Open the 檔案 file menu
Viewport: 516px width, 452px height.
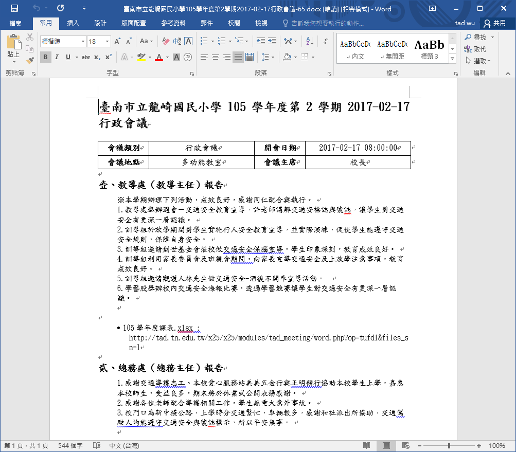coord(15,23)
